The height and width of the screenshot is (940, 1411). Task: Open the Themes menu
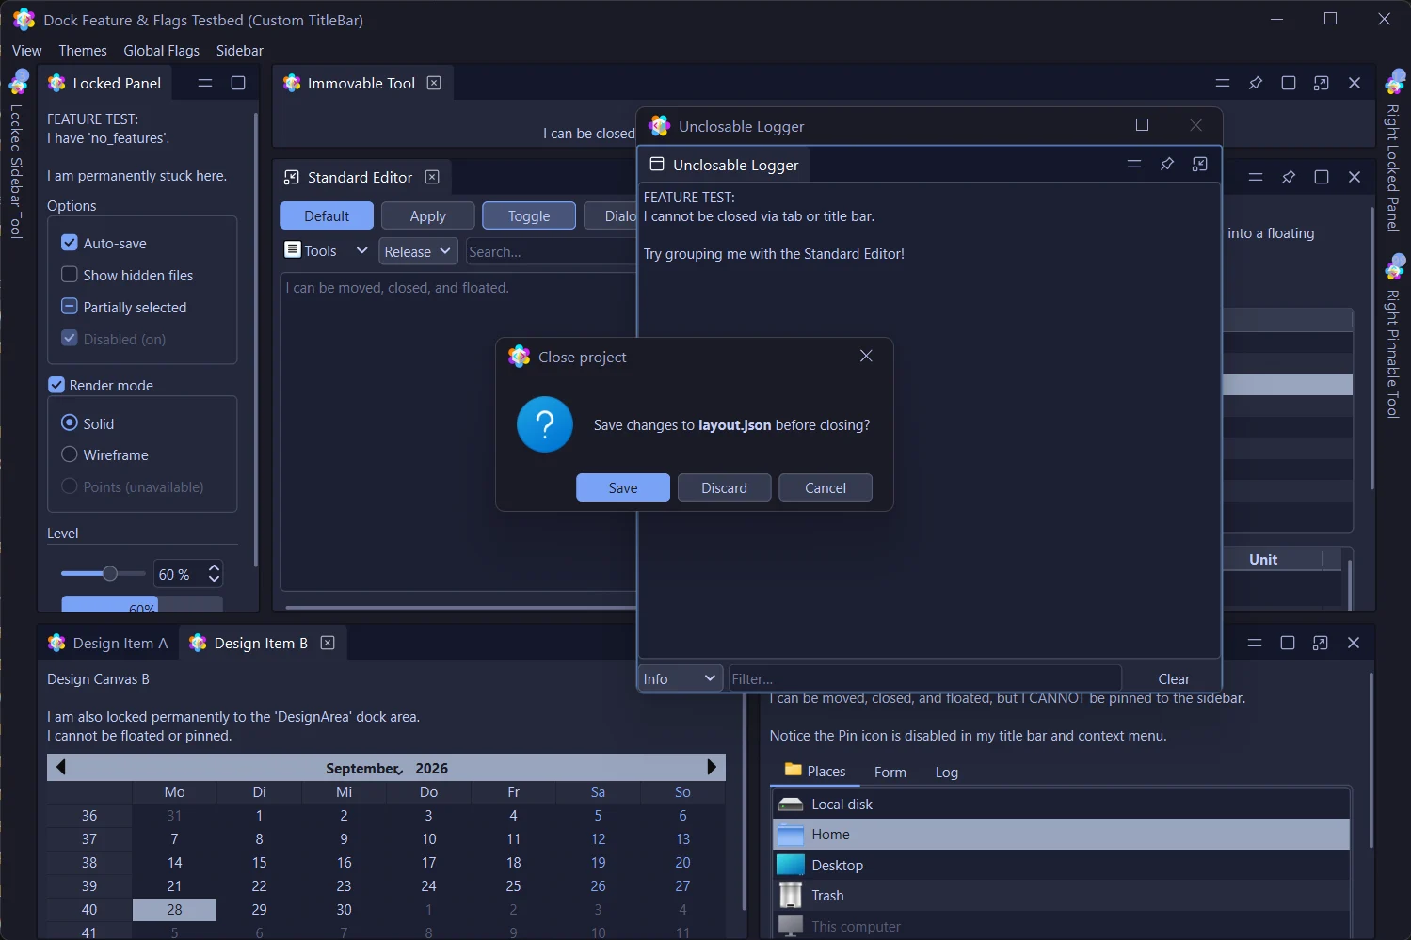(83, 51)
